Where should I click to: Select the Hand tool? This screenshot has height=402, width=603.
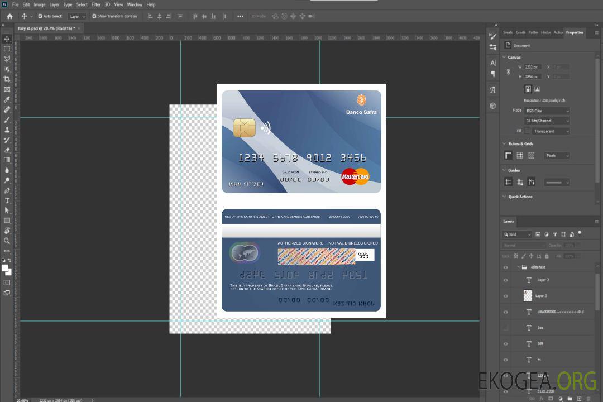7,231
